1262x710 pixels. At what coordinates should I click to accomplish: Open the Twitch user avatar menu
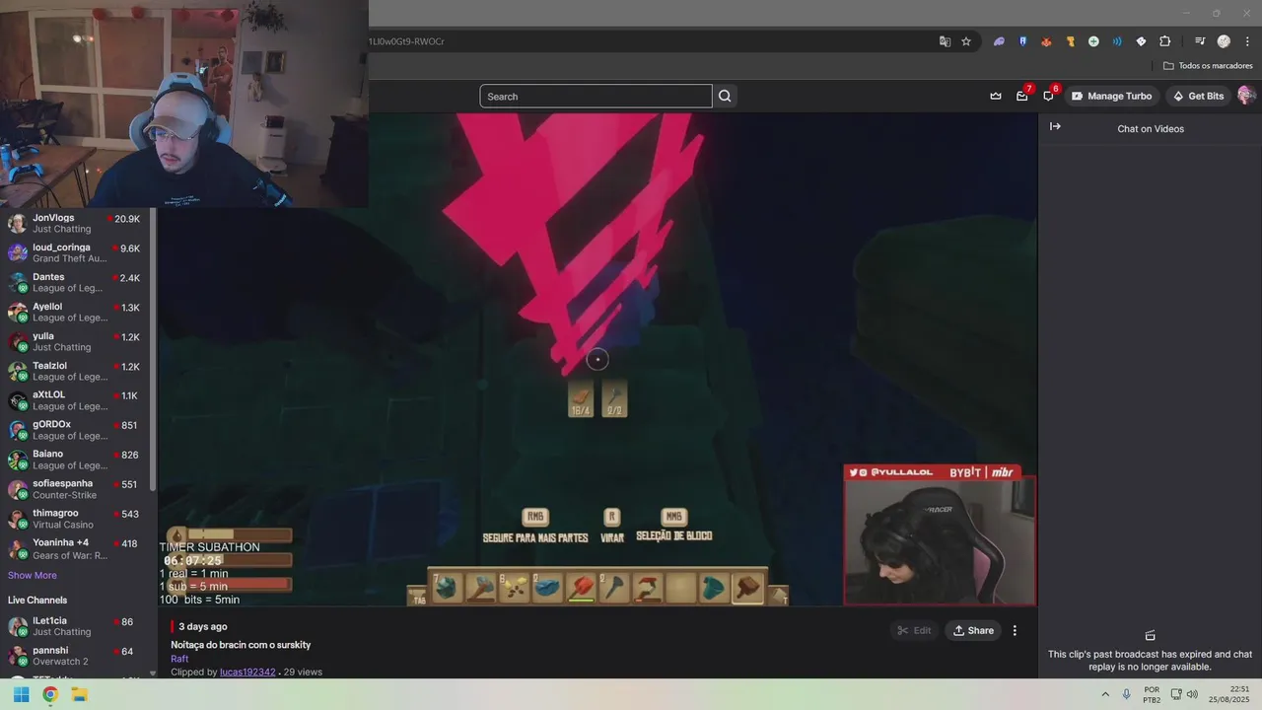coord(1246,96)
